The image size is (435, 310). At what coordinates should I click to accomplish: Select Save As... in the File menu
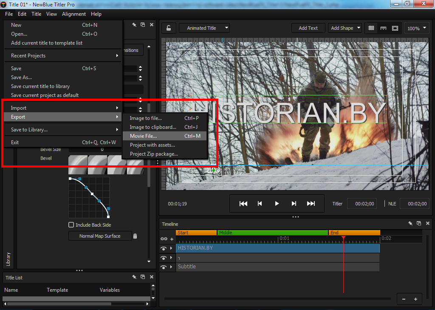(21, 77)
